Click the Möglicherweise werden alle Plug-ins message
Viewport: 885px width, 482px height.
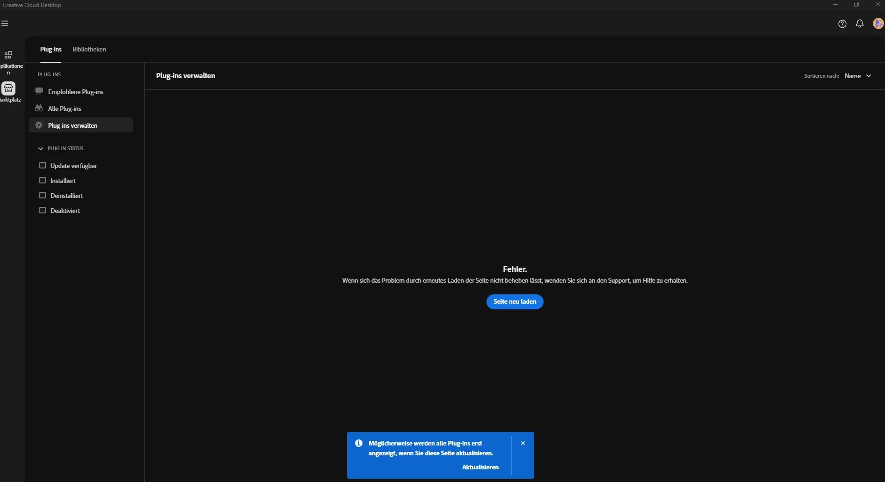(431, 448)
